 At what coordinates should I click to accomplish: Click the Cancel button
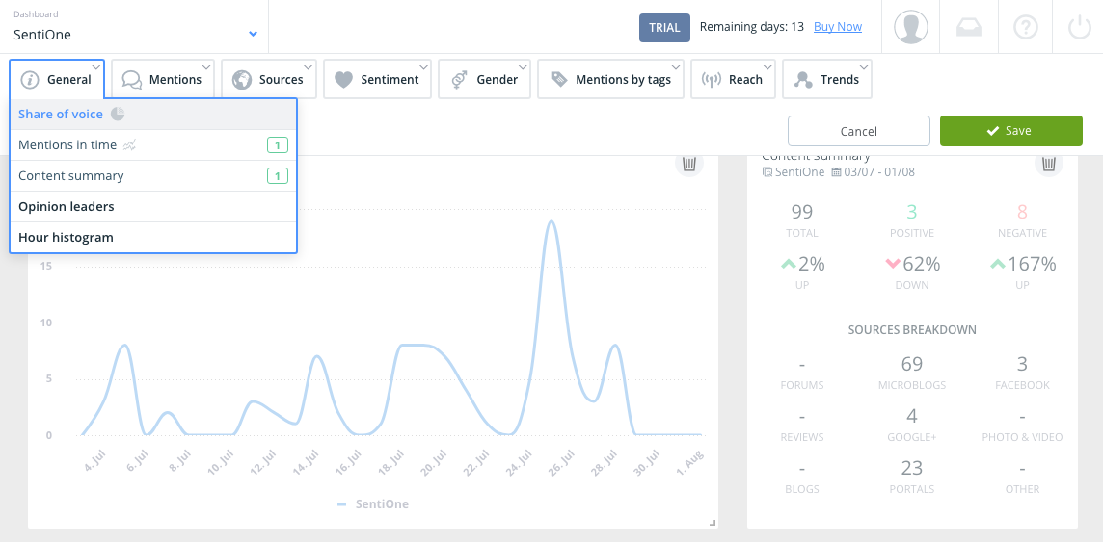point(859,131)
